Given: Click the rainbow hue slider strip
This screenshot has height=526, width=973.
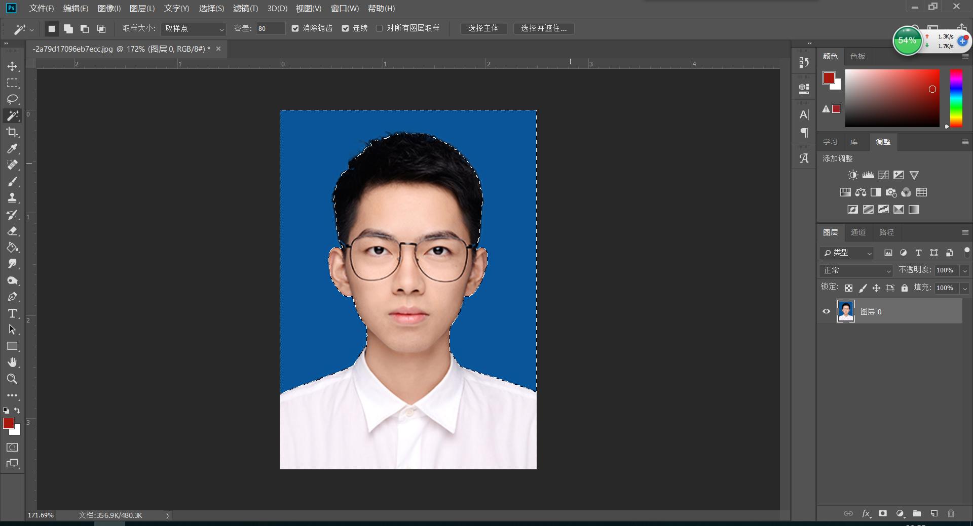Looking at the screenshot, I should click(x=956, y=98).
